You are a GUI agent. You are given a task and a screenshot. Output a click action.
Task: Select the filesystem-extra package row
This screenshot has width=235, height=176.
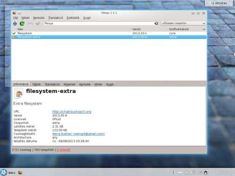tap(109, 37)
